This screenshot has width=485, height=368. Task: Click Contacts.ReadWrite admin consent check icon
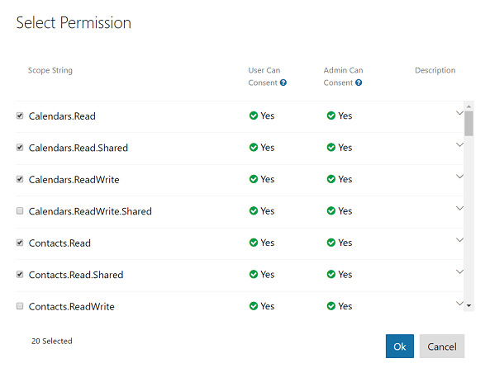[331, 306]
